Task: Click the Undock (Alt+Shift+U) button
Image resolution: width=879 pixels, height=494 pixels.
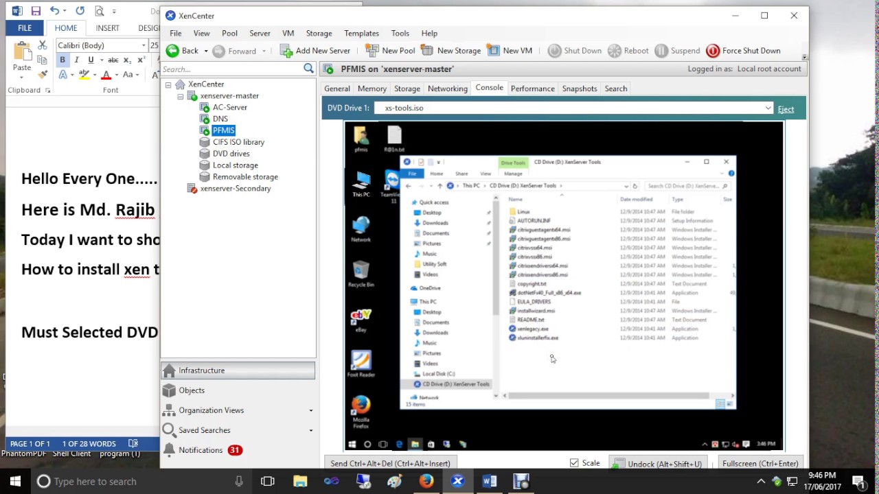Action: point(658,463)
